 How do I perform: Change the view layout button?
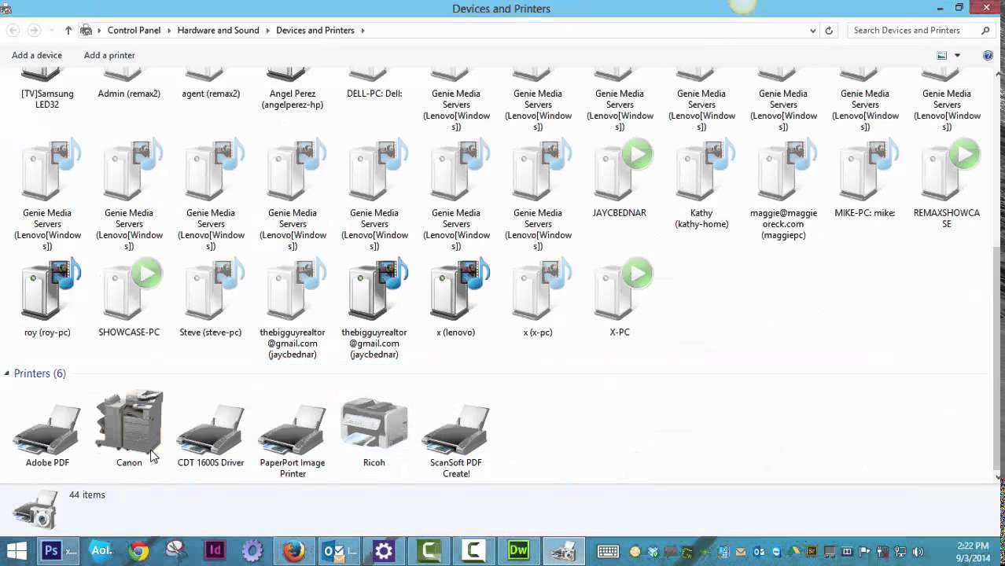pos(941,55)
